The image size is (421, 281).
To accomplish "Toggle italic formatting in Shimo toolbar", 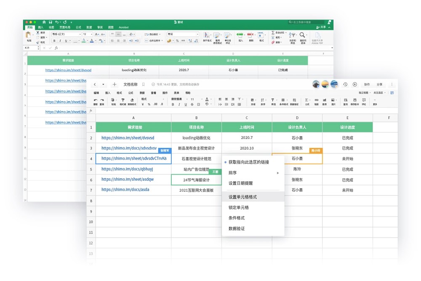I will (x=179, y=104).
